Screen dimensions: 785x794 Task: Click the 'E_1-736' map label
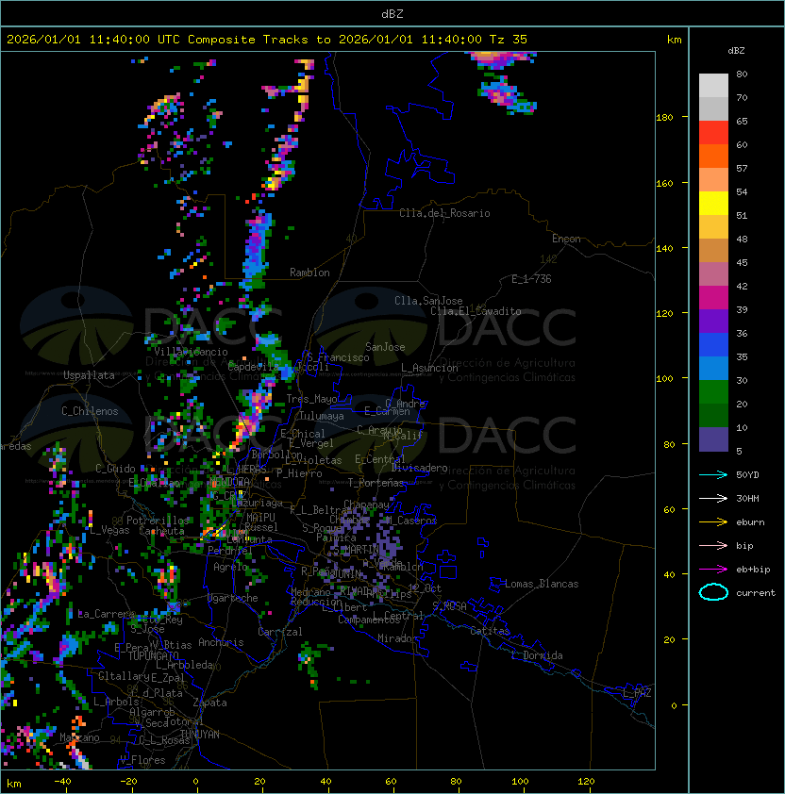click(x=531, y=279)
